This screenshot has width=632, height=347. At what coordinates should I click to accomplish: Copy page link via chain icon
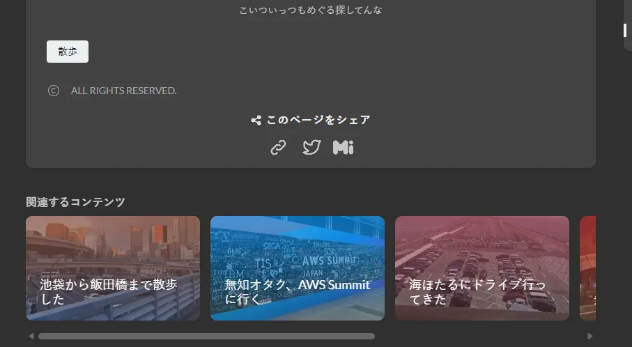click(278, 148)
